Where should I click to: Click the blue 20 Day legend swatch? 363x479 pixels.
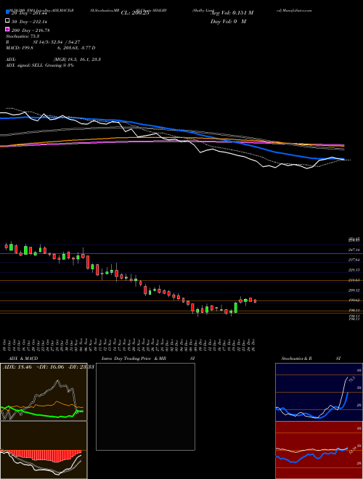click(7, 12)
